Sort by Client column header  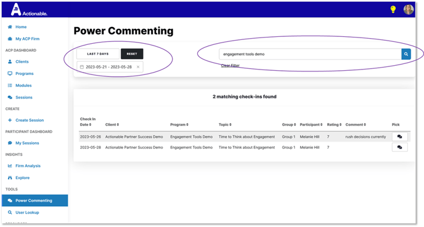112,124
